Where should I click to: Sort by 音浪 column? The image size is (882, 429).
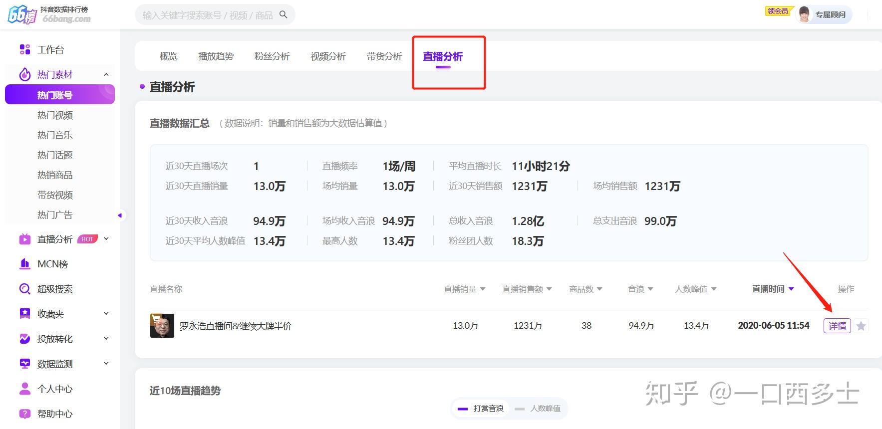[x=641, y=289]
